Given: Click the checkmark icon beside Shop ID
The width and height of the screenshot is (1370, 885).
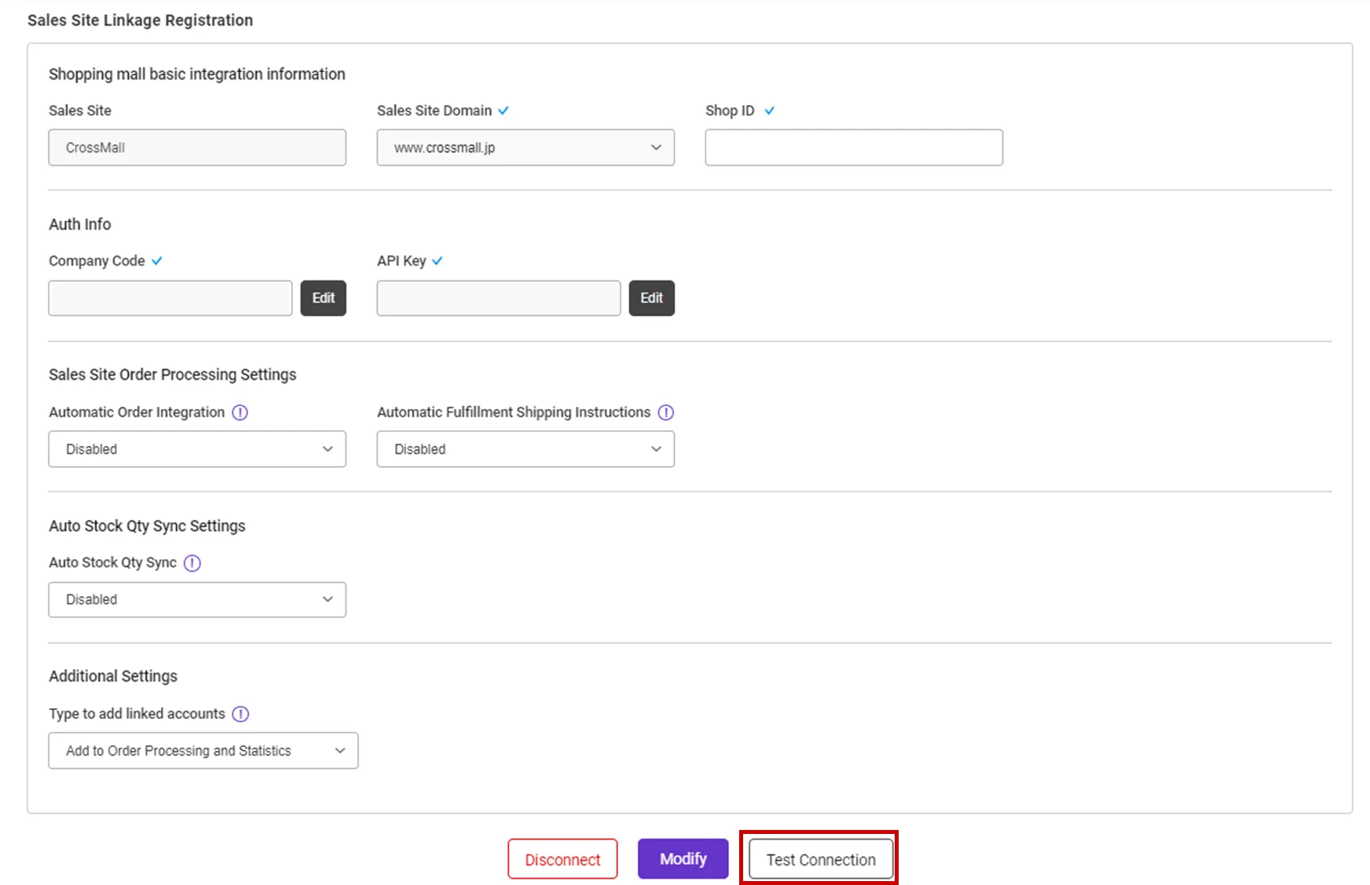Looking at the screenshot, I should pyautogui.click(x=770, y=111).
